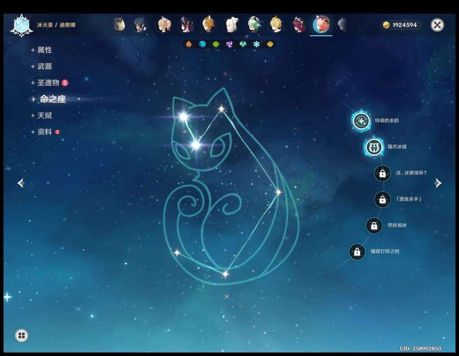The image size is (459, 356).
Task: Select the Hydro water element filter
Action: click(202, 44)
